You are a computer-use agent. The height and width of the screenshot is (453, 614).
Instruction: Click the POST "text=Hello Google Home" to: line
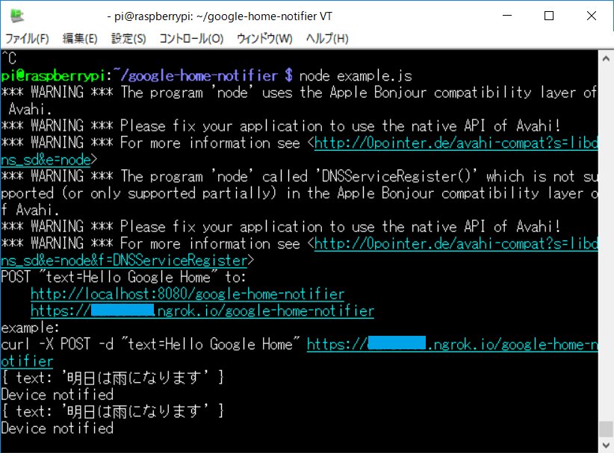[123, 277]
